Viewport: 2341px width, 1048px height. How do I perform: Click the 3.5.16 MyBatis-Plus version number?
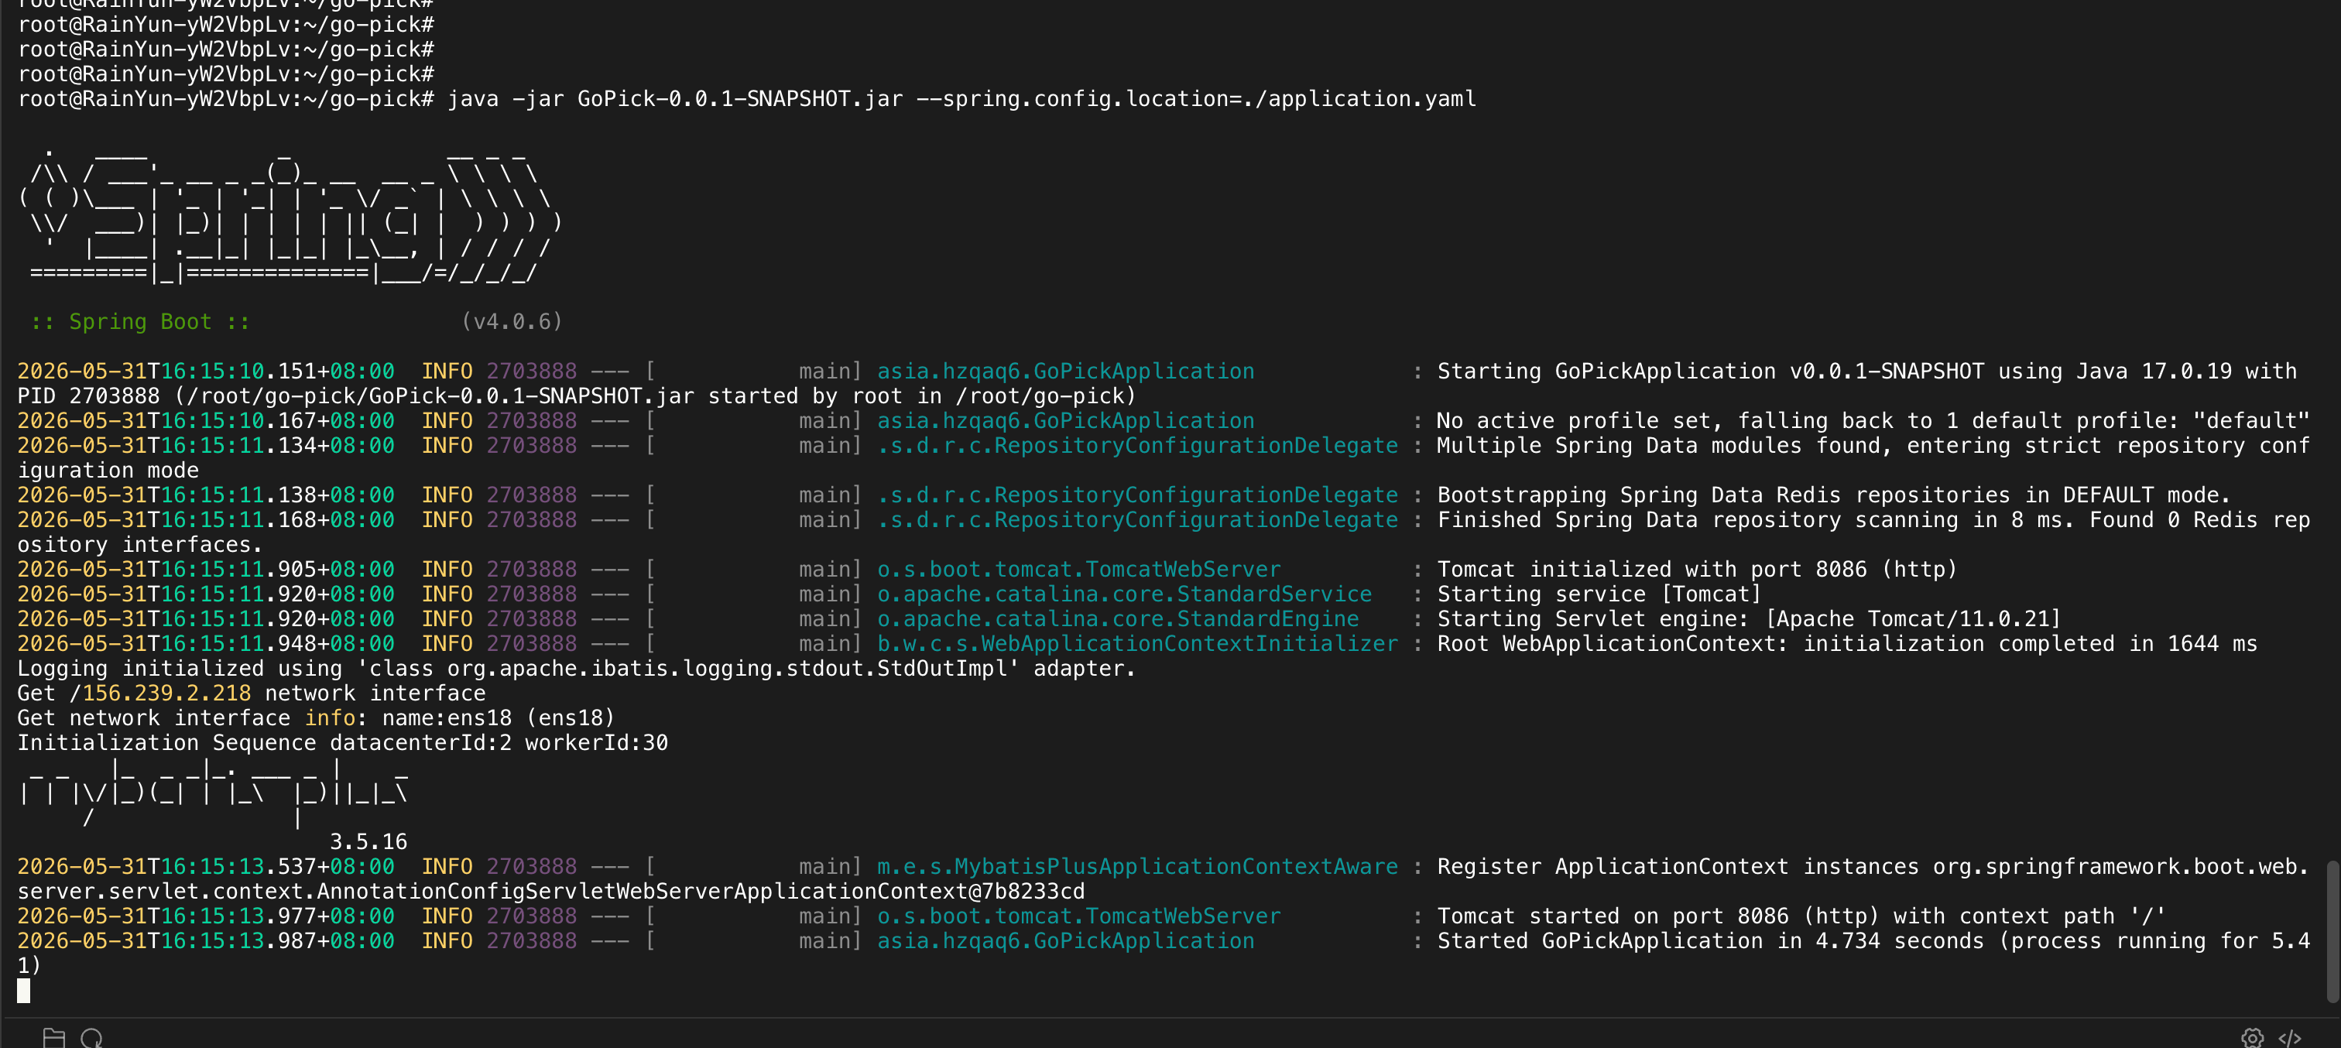click(368, 841)
